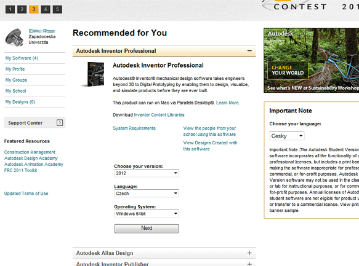The width and height of the screenshot is (359, 266).
Task: Open the Operating System dropdown
Action: pyautogui.click(x=147, y=214)
